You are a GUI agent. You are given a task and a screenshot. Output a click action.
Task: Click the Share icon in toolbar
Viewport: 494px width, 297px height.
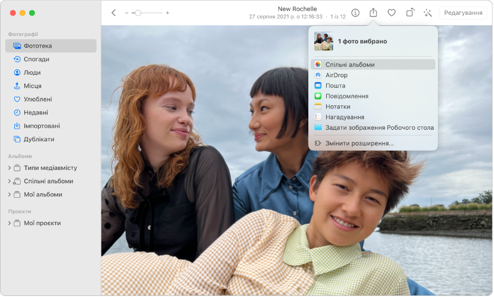pyautogui.click(x=373, y=13)
